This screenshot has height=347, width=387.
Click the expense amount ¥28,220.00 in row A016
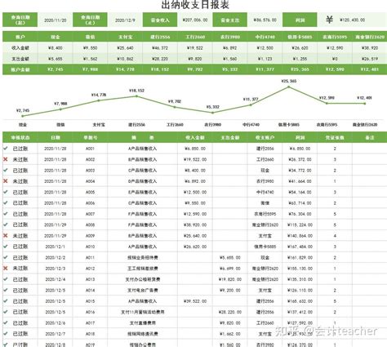[230, 312]
